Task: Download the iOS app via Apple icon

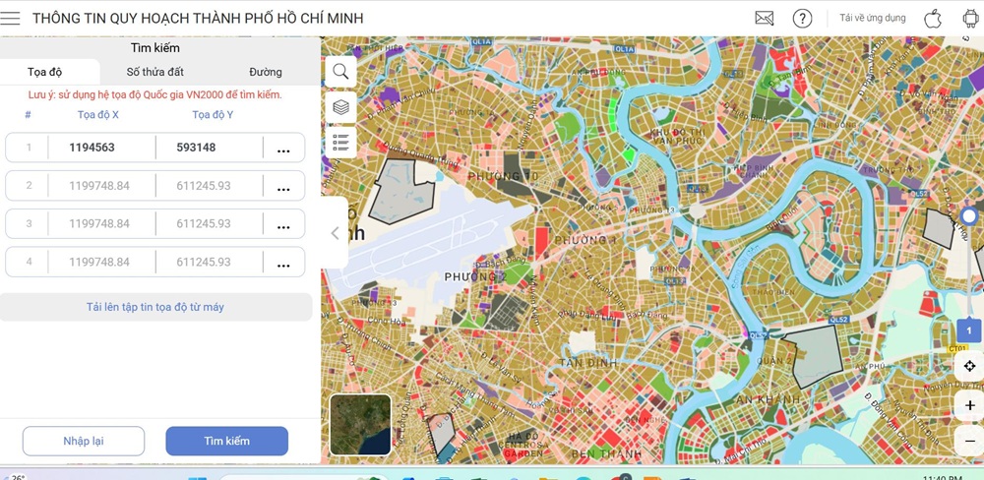Action: [933, 19]
